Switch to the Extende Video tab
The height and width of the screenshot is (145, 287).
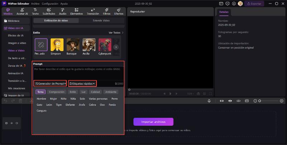(x=101, y=21)
